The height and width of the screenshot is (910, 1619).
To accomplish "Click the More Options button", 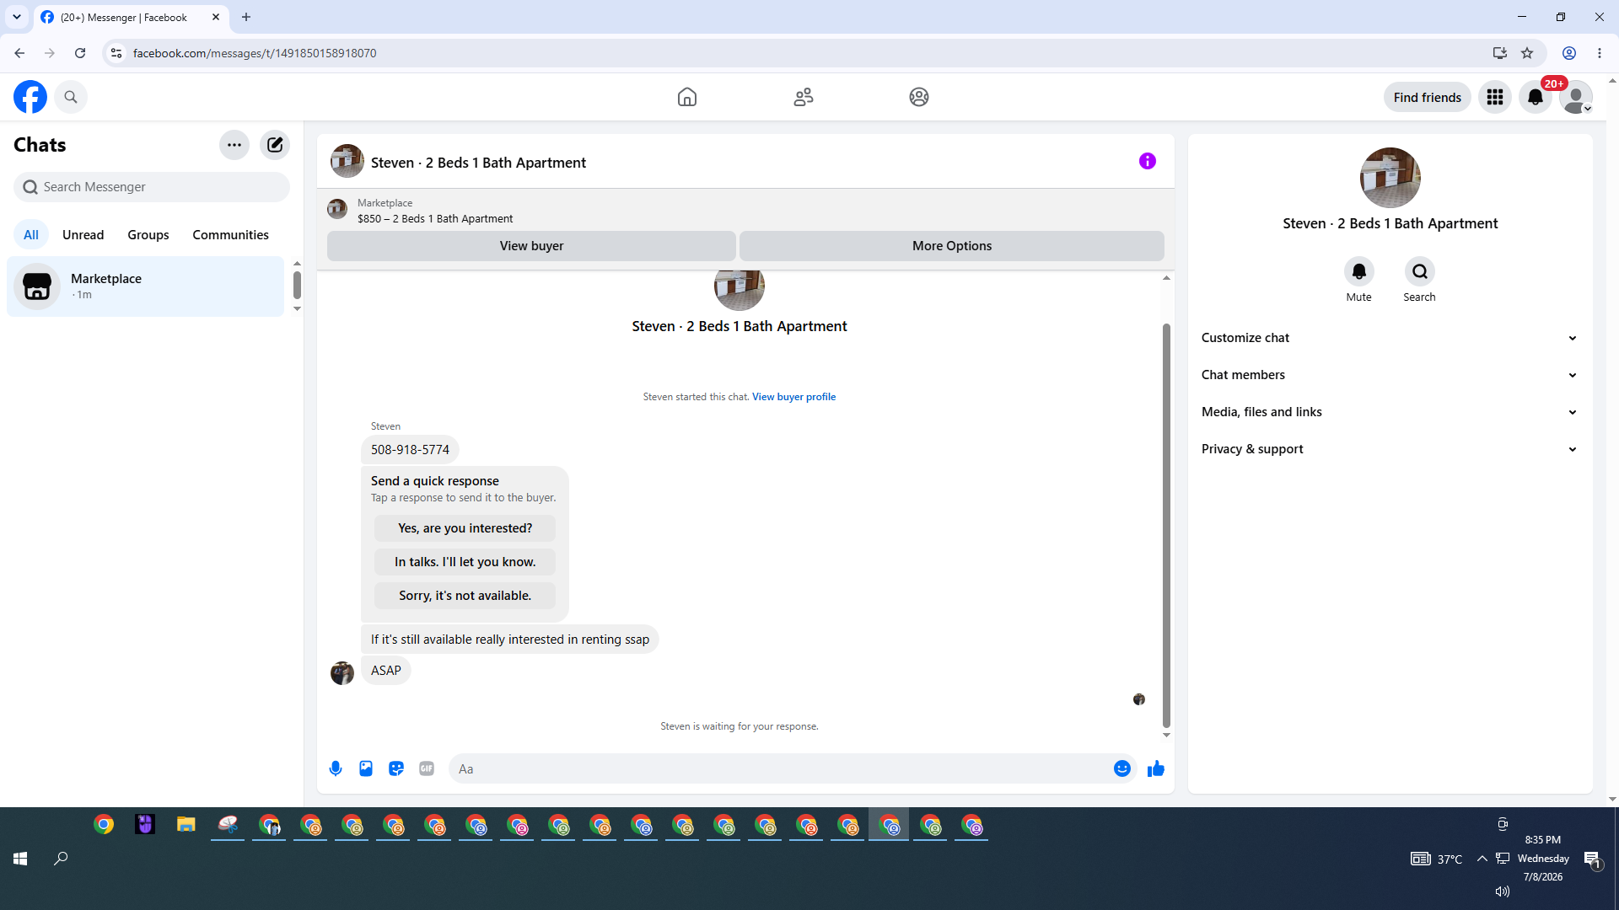I will click(x=952, y=246).
